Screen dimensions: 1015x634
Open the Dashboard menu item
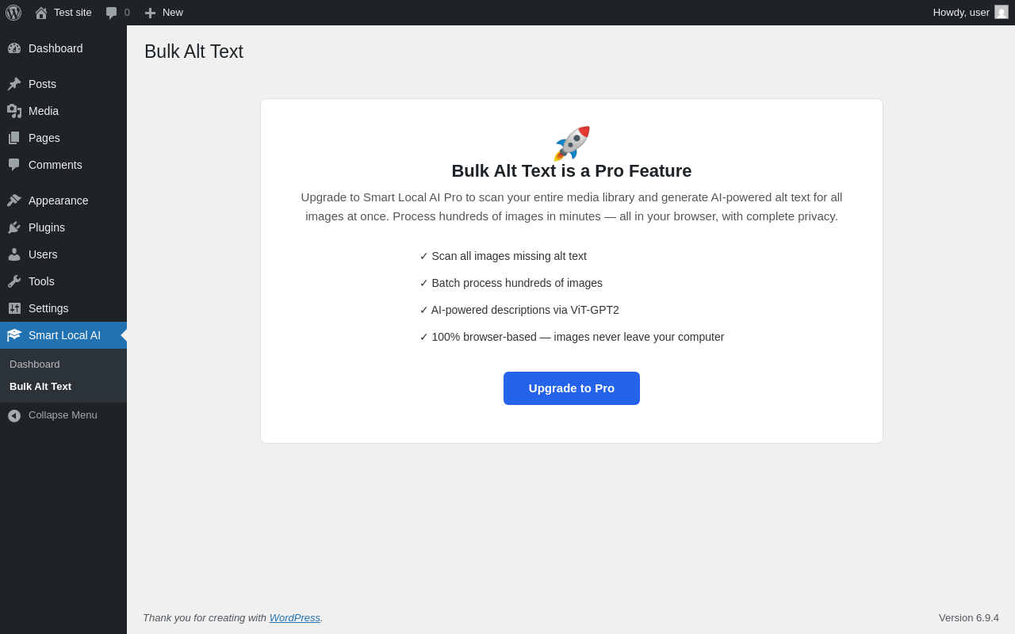(63, 48)
